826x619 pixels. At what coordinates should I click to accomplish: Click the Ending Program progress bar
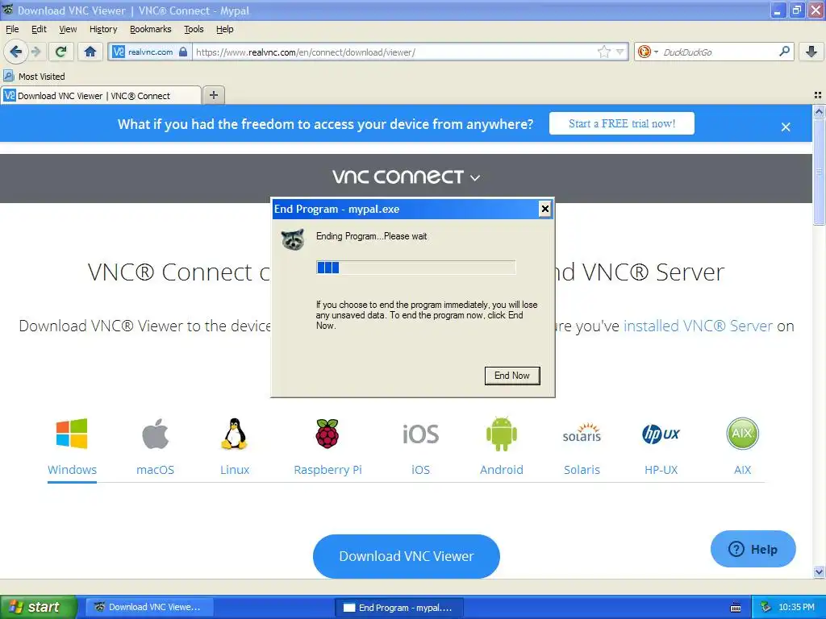tap(415, 268)
